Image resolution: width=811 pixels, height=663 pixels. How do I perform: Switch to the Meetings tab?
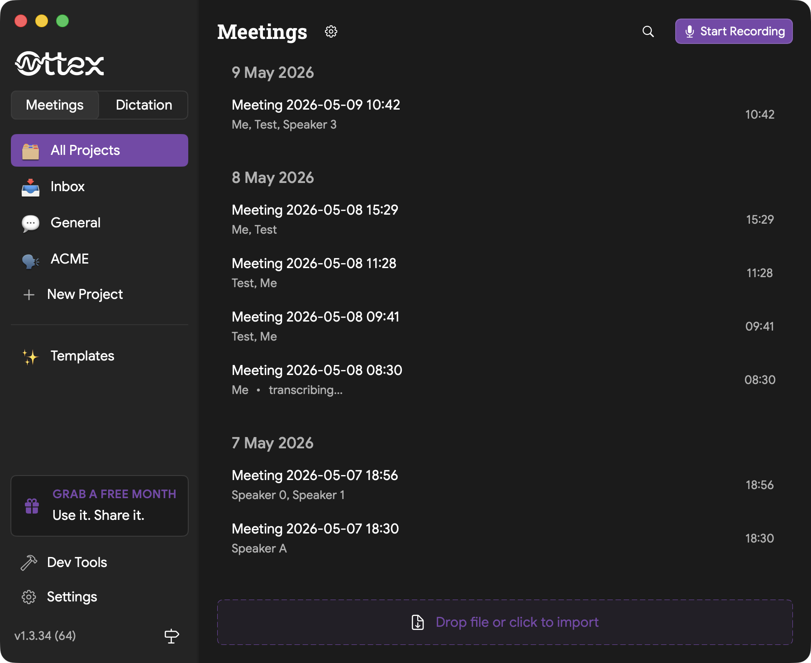[x=55, y=105]
